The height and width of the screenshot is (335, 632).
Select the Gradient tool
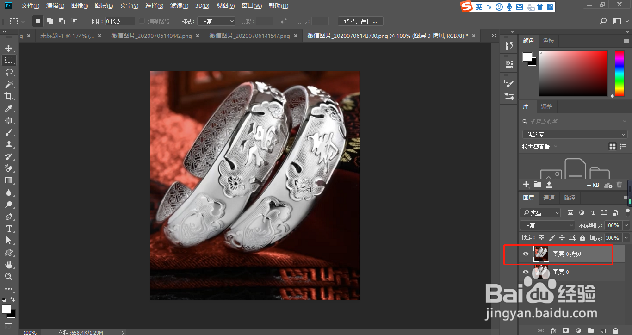click(9, 180)
